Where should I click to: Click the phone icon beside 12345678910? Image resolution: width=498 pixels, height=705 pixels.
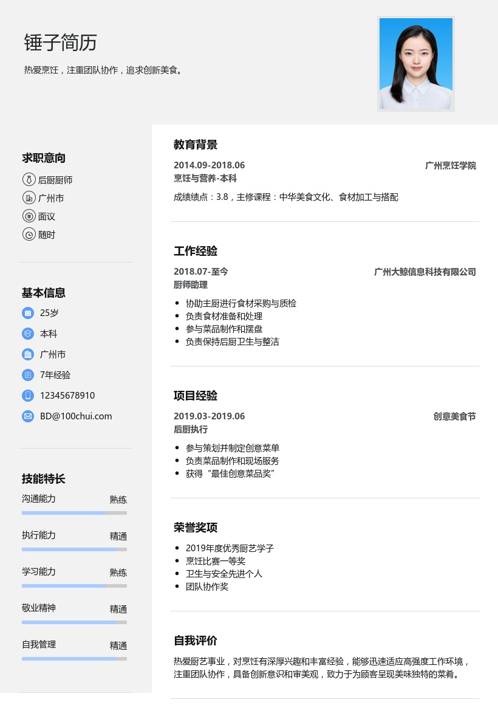(28, 396)
